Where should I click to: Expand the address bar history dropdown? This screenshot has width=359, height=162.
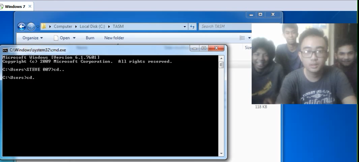(185, 26)
